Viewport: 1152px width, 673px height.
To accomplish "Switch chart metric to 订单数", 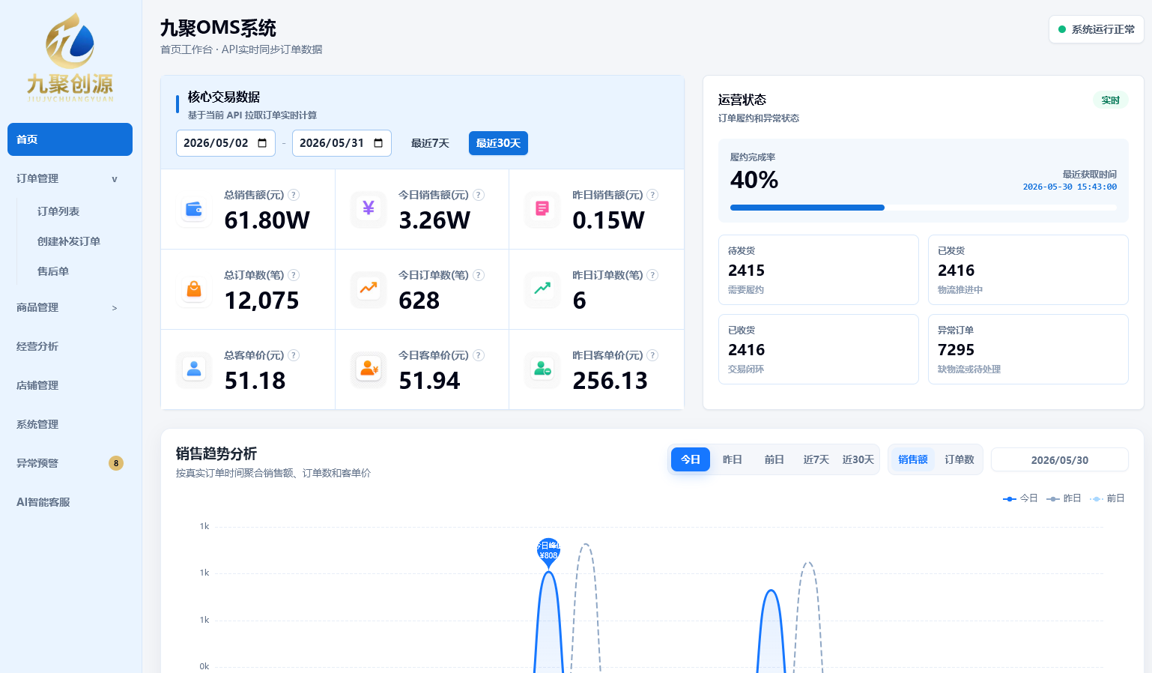I will (x=960, y=459).
